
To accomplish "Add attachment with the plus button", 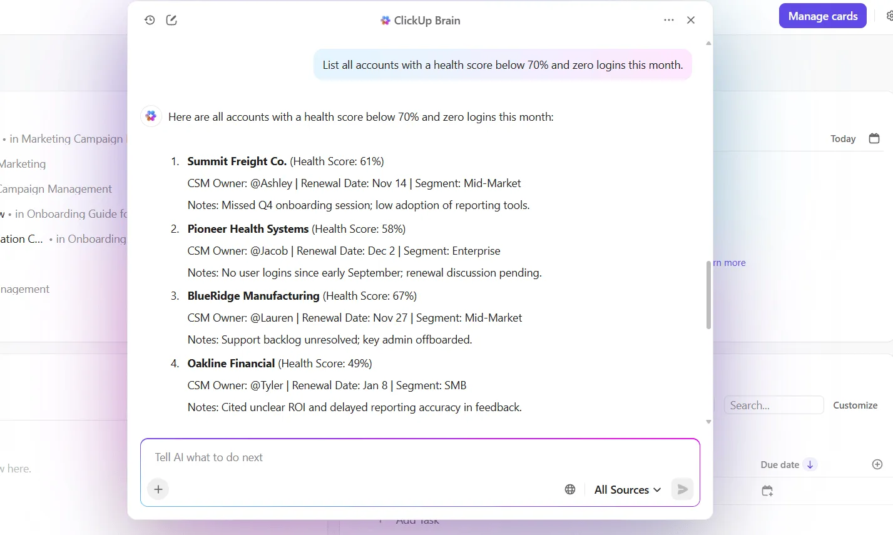I will 158,489.
